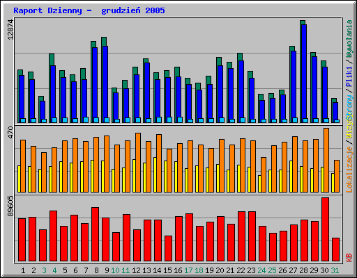This screenshot has width=357, height=278.
Task: Click day label 28 on the axis
Action: 303,270
